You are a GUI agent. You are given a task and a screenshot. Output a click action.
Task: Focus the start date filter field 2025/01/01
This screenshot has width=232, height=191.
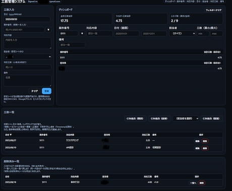(x=127, y=34)
